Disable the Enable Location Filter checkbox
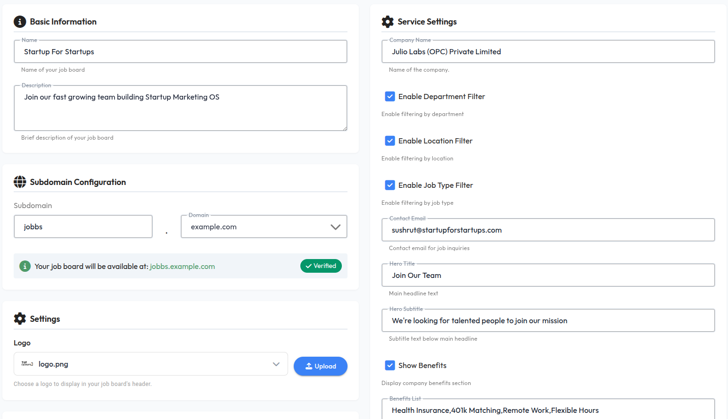728x419 pixels. 390,141
